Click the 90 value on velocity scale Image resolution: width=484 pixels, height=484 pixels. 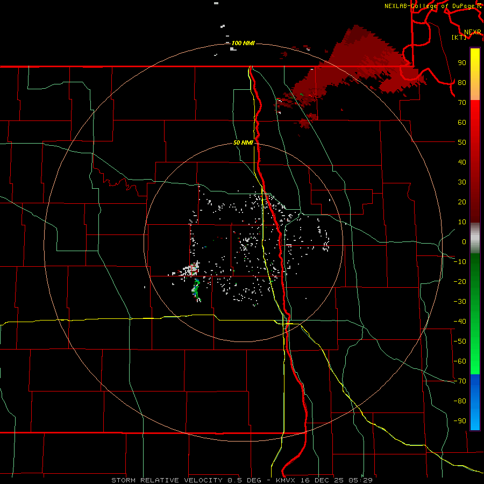click(462, 63)
